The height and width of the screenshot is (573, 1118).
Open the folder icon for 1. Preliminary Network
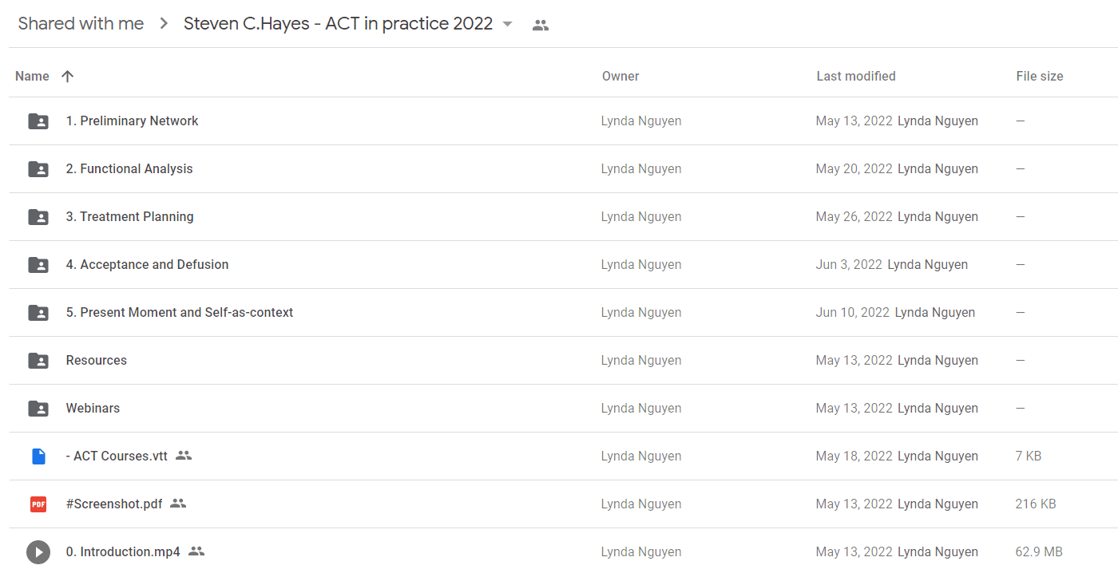pos(38,121)
